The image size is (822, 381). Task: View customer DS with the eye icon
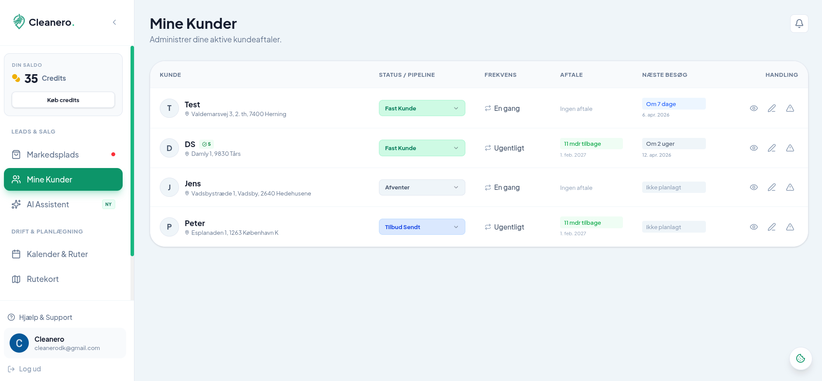click(x=753, y=148)
